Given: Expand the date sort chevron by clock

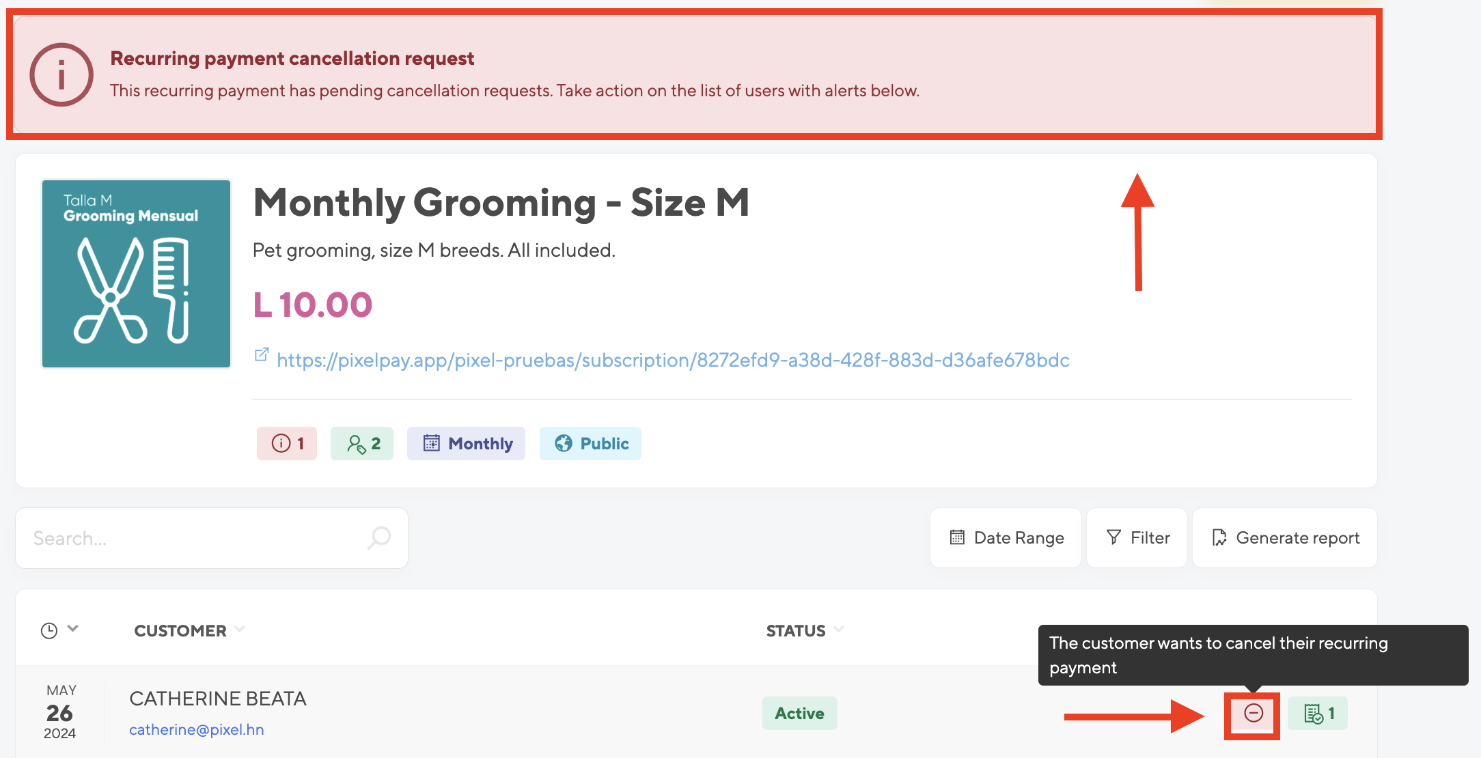Looking at the screenshot, I should pyautogui.click(x=73, y=629).
